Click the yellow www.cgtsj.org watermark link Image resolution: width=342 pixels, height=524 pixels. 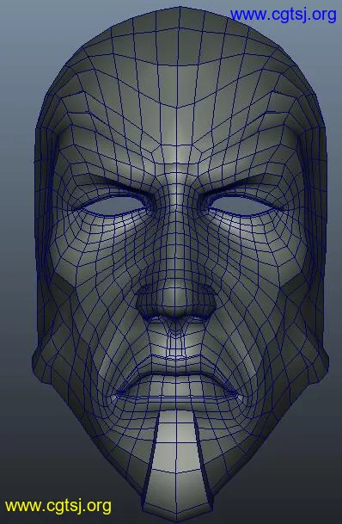(x=58, y=506)
